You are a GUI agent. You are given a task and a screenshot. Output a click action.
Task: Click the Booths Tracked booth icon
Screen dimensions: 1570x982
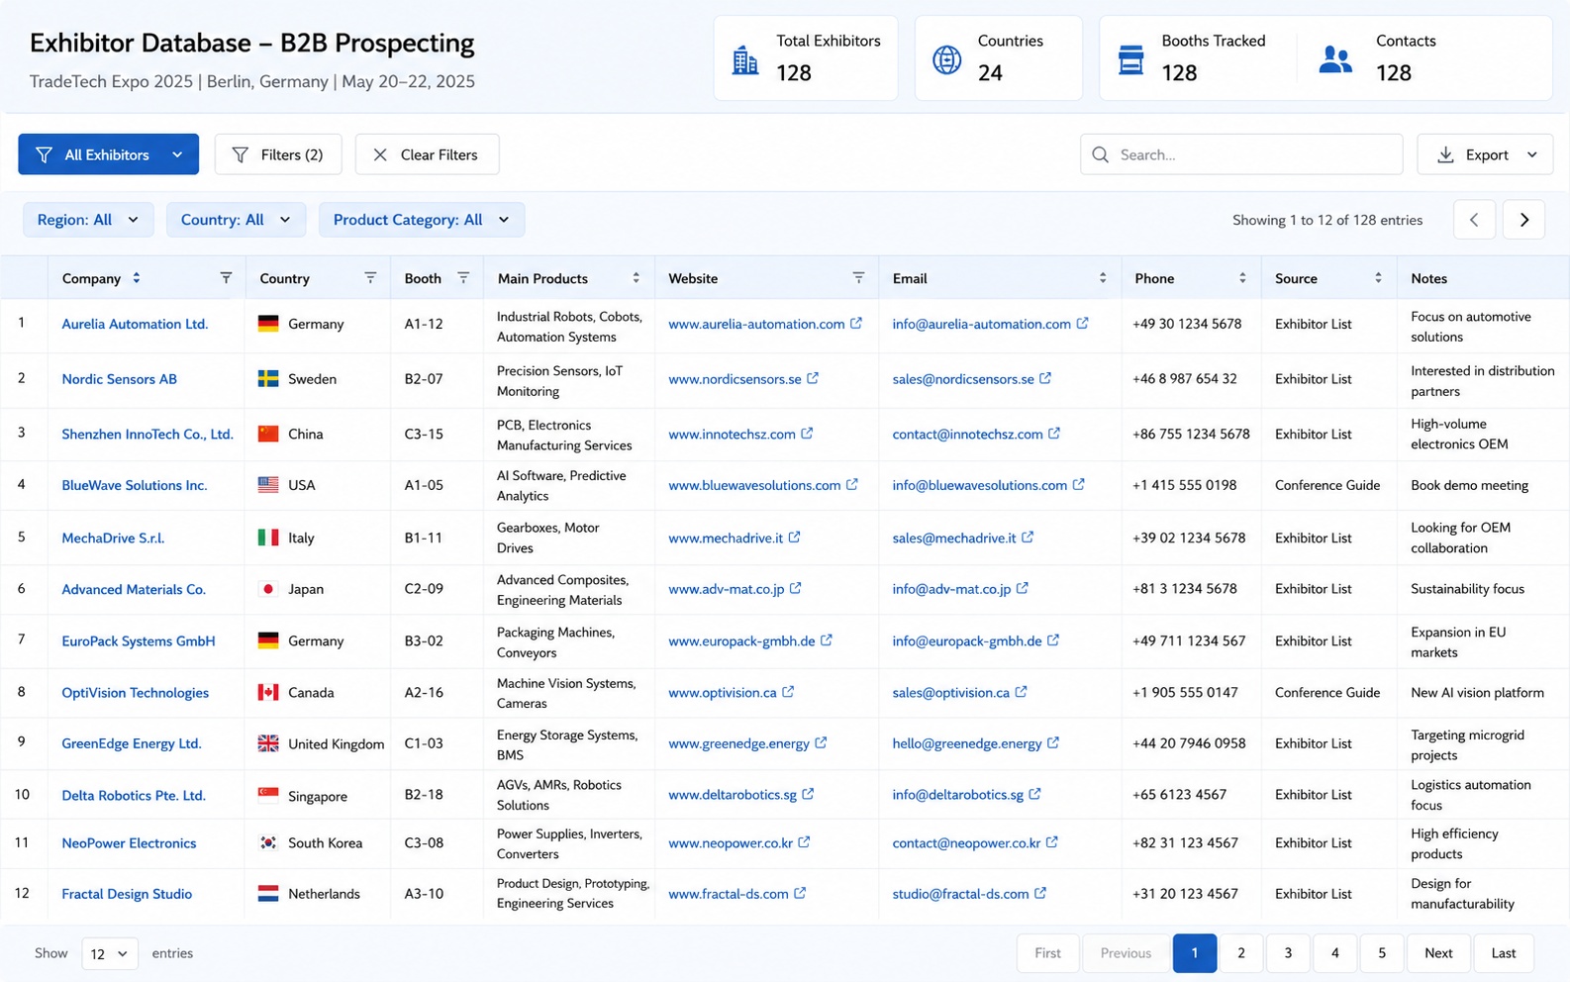1130,60
